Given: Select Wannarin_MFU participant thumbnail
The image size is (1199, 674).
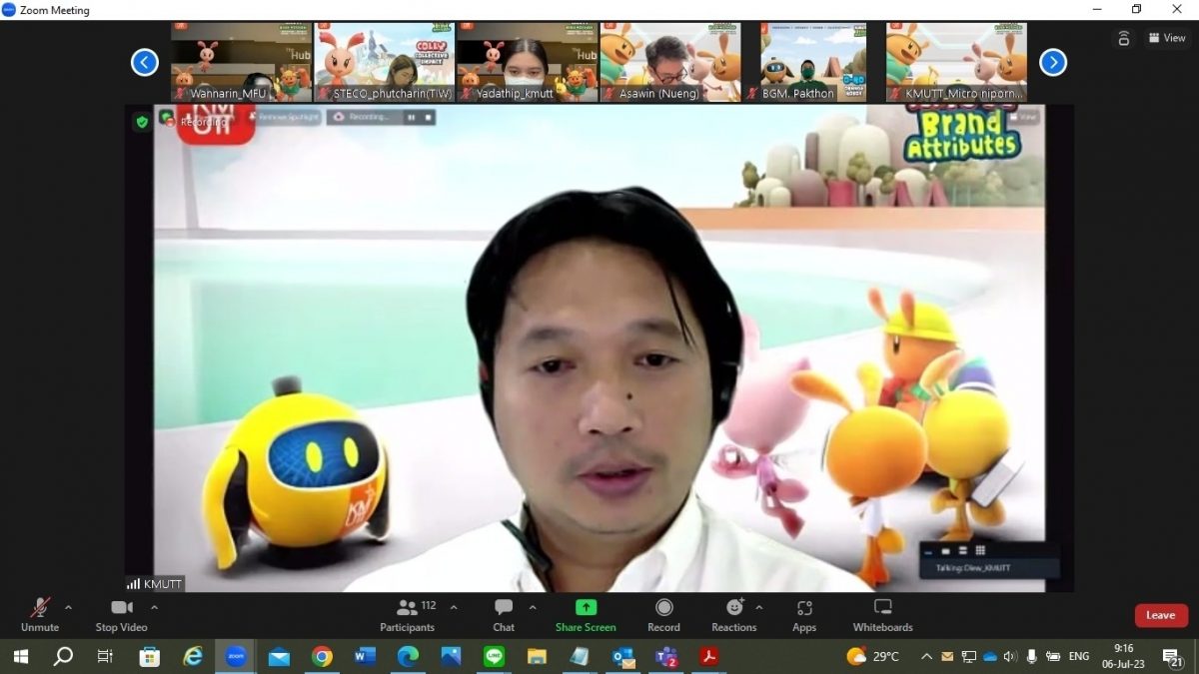Looking at the screenshot, I should [x=241, y=62].
